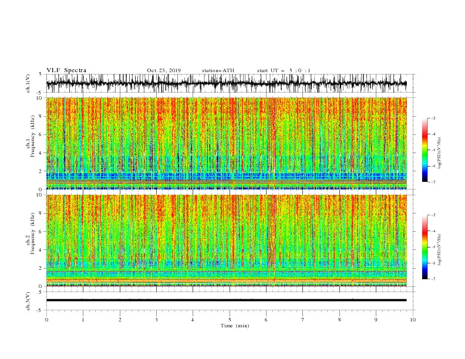Click the '8' kHz tick on ch.2 spectrogram
The width and height of the screenshot is (465, 359).
click(41, 214)
